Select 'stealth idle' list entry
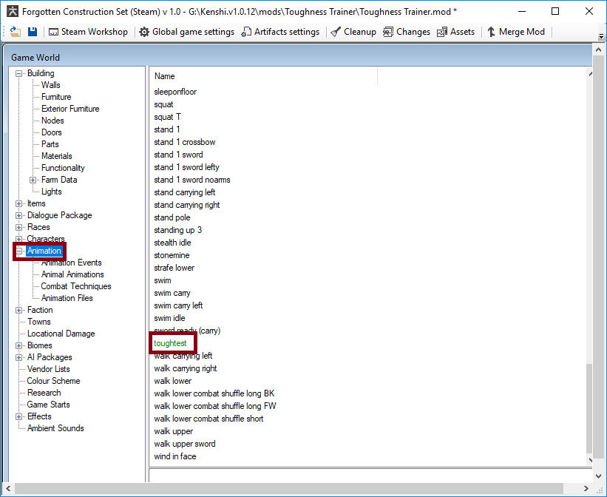This screenshot has width=607, height=497. point(173,243)
